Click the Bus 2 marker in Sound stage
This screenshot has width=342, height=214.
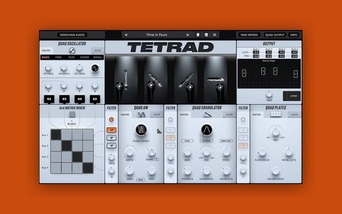tap(263, 71)
